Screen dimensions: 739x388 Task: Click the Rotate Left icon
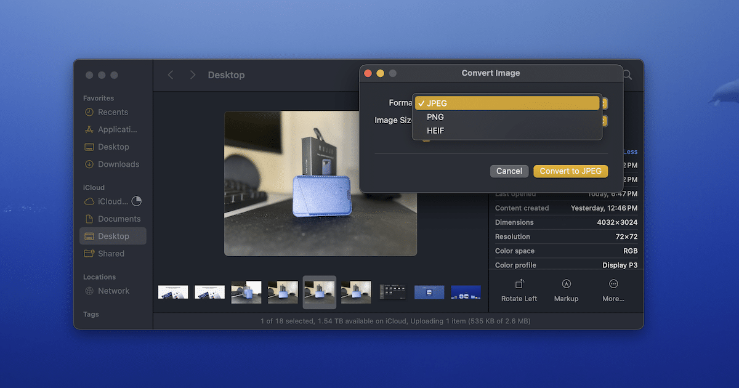coord(519,284)
